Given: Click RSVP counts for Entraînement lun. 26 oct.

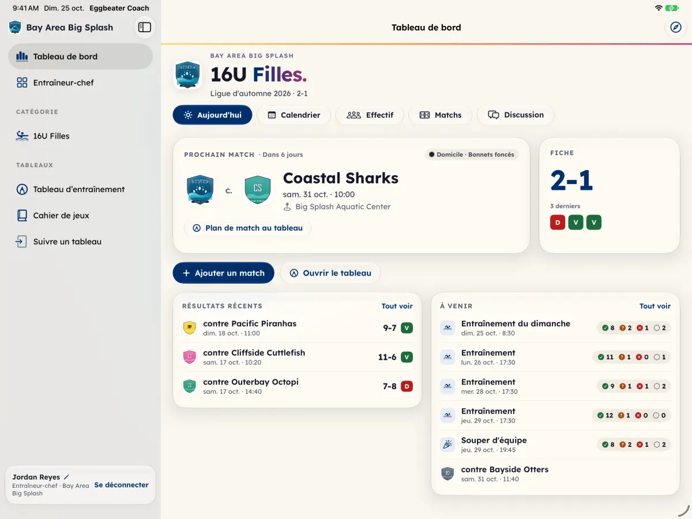Looking at the screenshot, I should pos(631,357).
